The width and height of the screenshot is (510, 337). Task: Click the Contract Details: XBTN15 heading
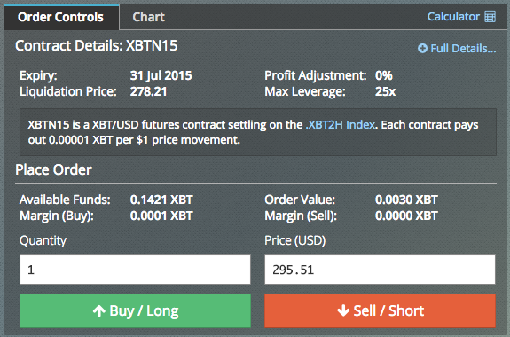(97, 45)
